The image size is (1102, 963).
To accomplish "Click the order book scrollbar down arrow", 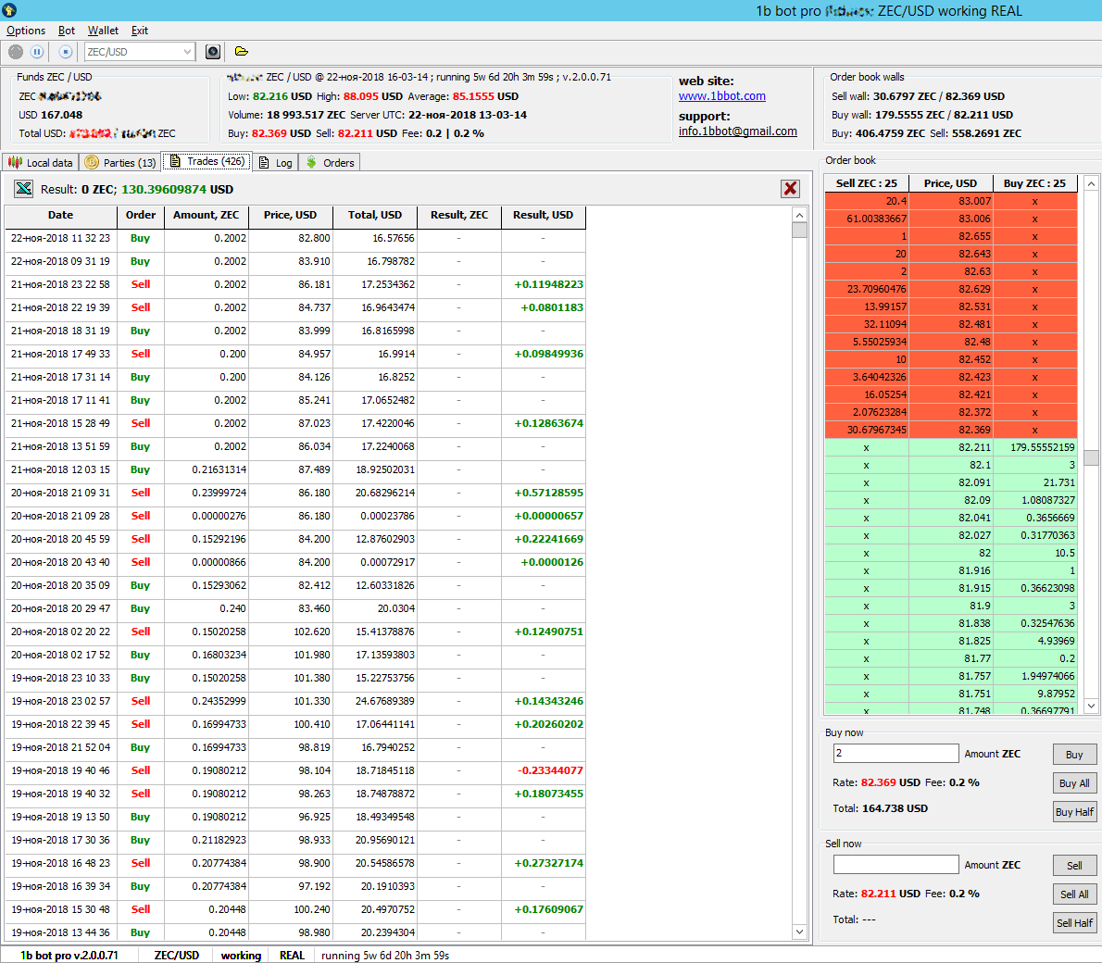I will coord(1091,706).
